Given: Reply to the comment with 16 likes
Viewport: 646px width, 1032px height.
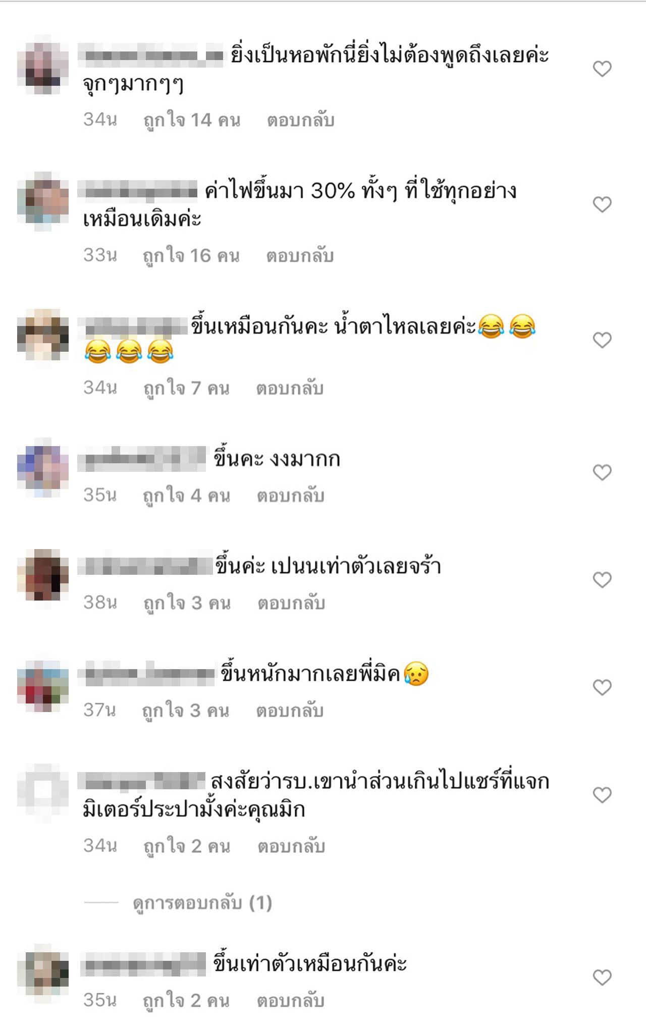Looking at the screenshot, I should point(300,256).
